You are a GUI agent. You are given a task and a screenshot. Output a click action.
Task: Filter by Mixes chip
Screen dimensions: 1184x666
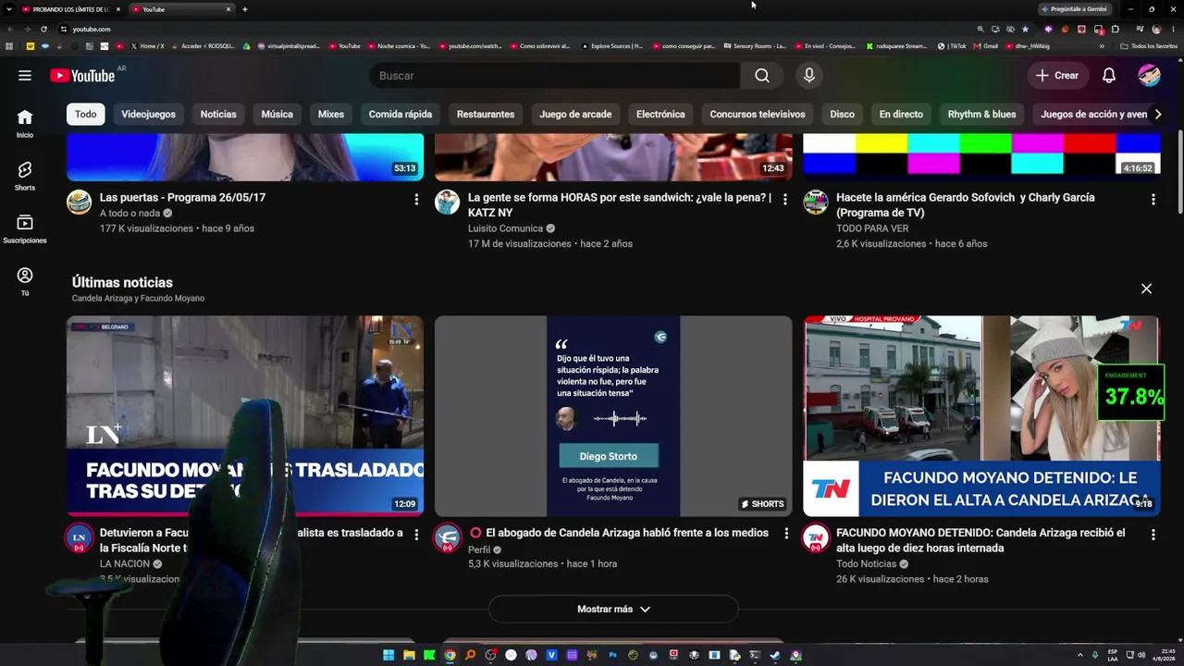pyautogui.click(x=331, y=115)
